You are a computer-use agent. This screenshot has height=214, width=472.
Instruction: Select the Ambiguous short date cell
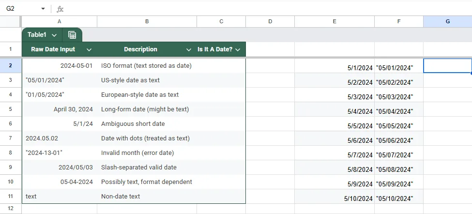pos(147,124)
